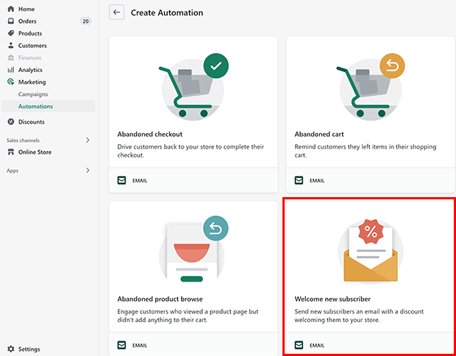Open the Finances sidebar item
Viewport: 456px width, 356px height.
point(29,57)
